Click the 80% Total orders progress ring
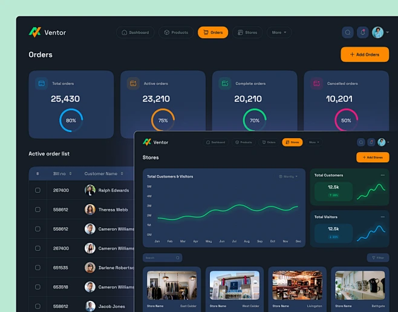Image resolution: width=398 pixels, height=312 pixels. pyautogui.click(x=71, y=121)
